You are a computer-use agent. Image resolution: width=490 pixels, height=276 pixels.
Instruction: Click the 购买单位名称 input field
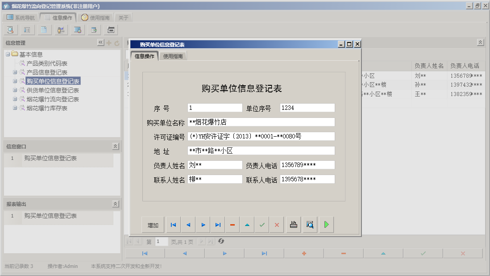261,122
